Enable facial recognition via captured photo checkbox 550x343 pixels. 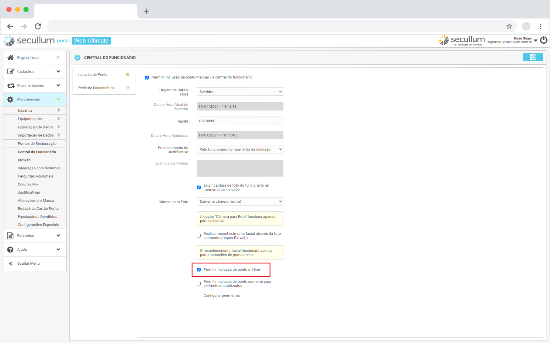[x=199, y=236]
